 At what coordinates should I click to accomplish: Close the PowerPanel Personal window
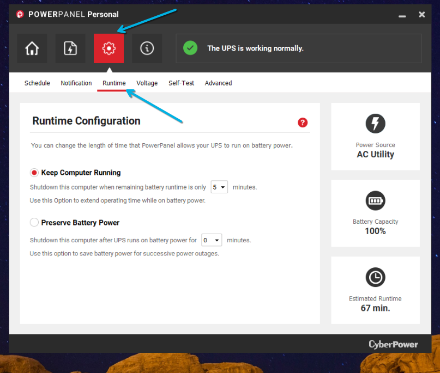point(422,14)
